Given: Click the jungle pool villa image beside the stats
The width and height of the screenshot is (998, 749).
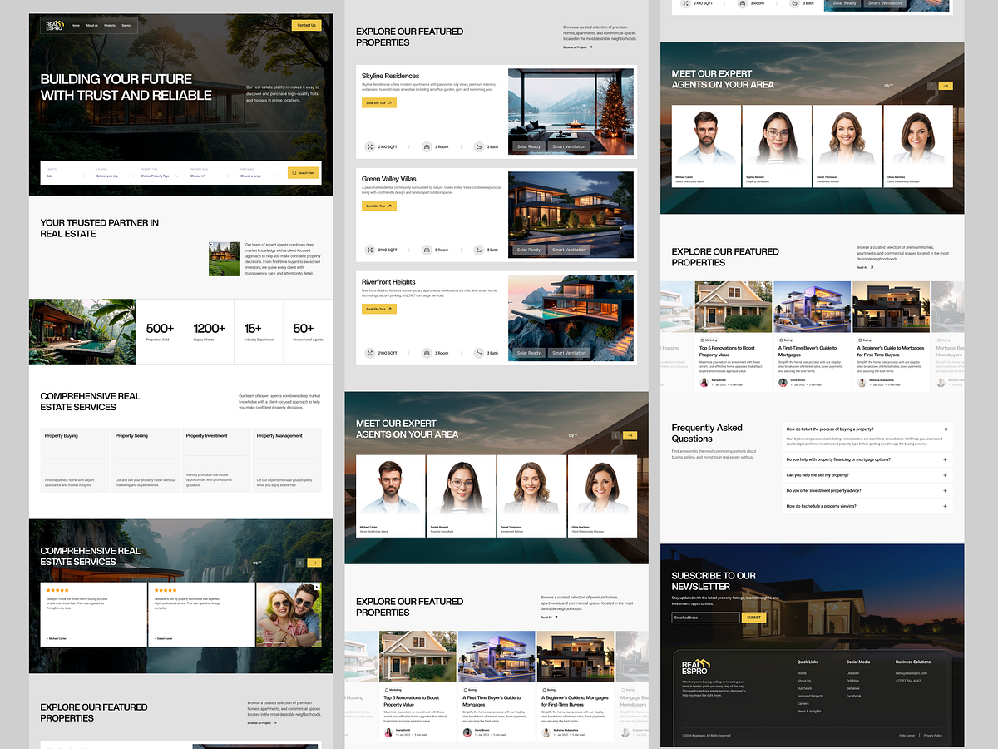Looking at the screenshot, I should pos(82,332).
